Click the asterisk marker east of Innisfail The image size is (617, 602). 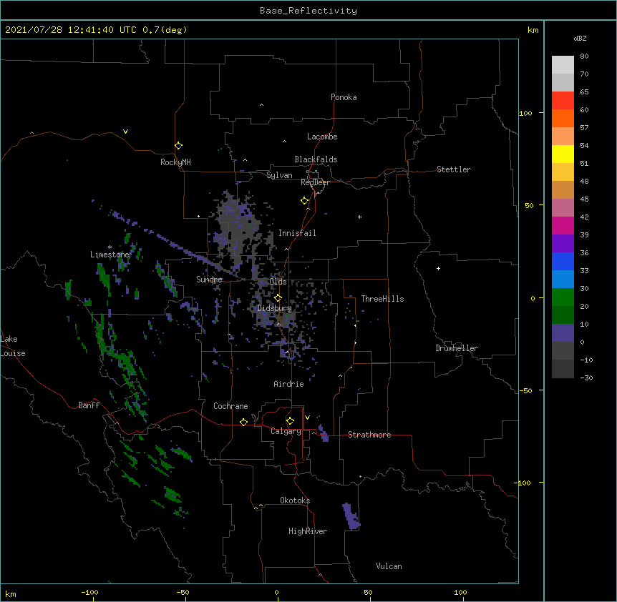[359, 217]
